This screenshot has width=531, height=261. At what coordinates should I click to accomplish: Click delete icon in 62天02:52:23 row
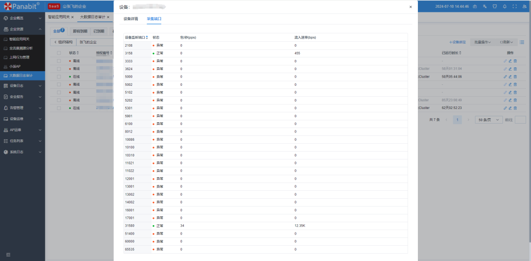(x=515, y=108)
